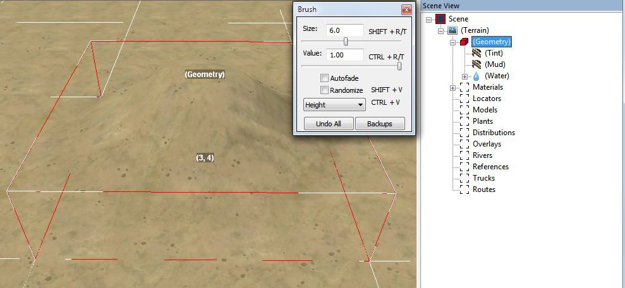This screenshot has height=288, width=625.
Task: Select the Terrain node icon
Action: [x=452, y=30]
